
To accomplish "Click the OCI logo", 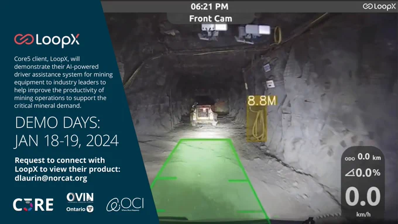I will pyautogui.click(x=125, y=205).
